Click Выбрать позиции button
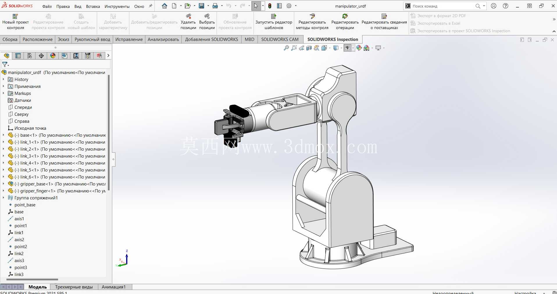Screen dimensions: 557x294 coord(207,21)
